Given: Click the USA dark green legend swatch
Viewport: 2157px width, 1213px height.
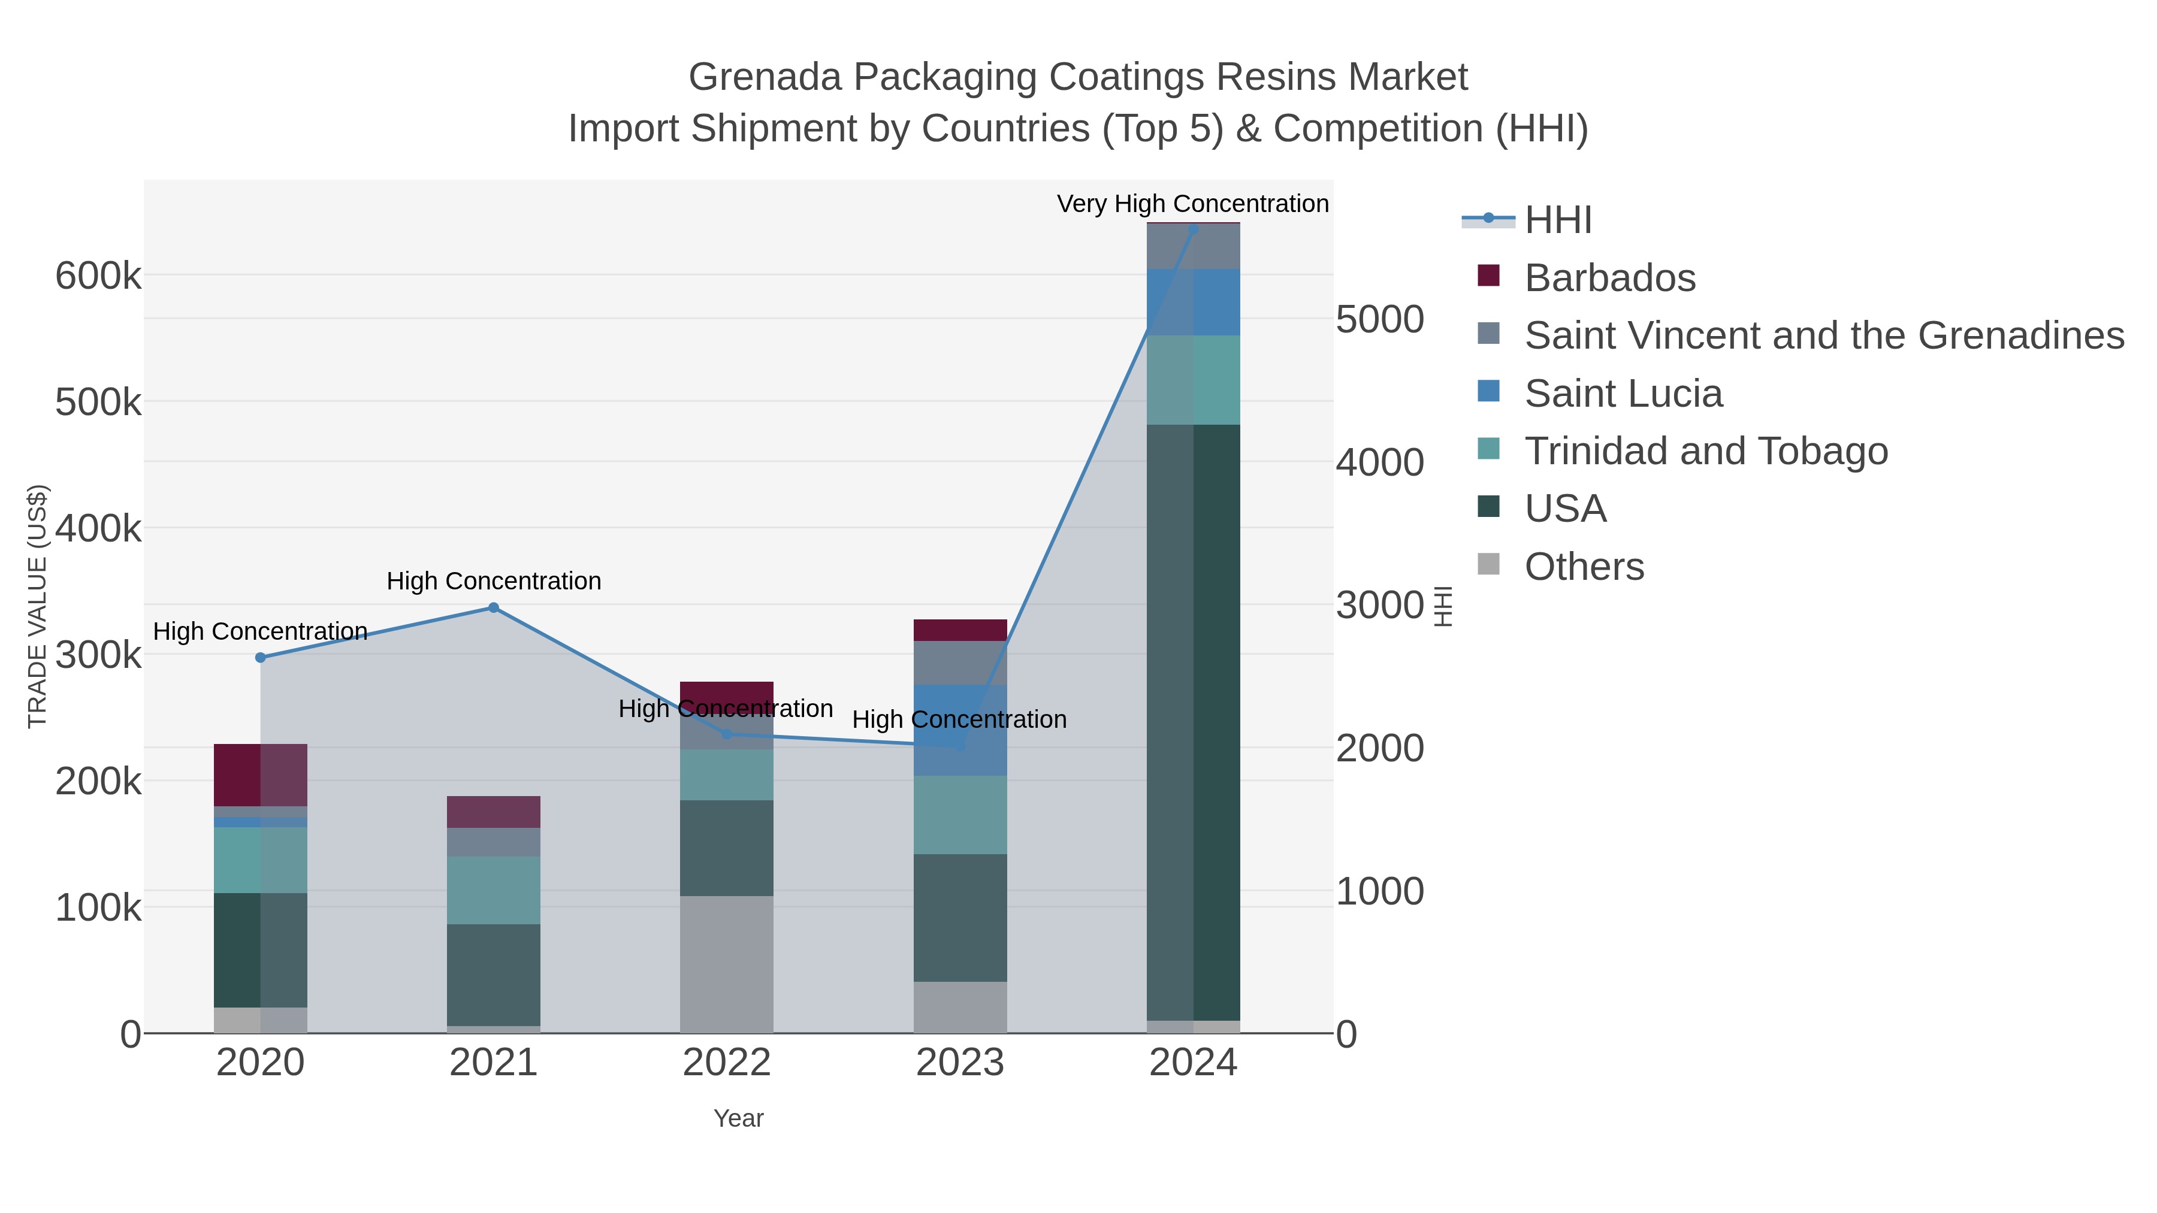Looking at the screenshot, I should (1489, 506).
